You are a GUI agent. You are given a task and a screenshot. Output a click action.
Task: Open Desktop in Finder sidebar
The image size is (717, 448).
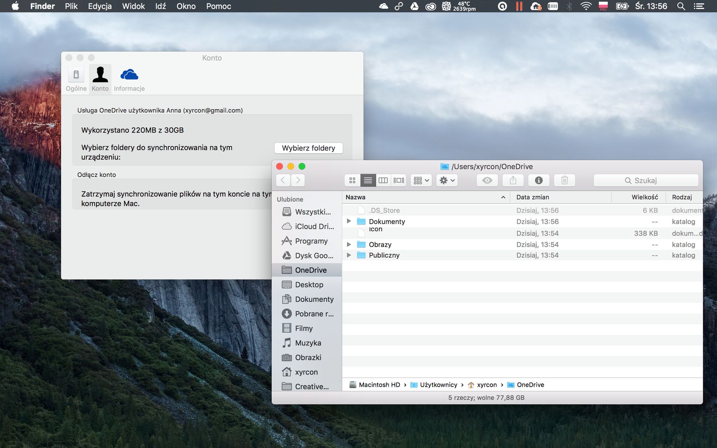point(307,285)
